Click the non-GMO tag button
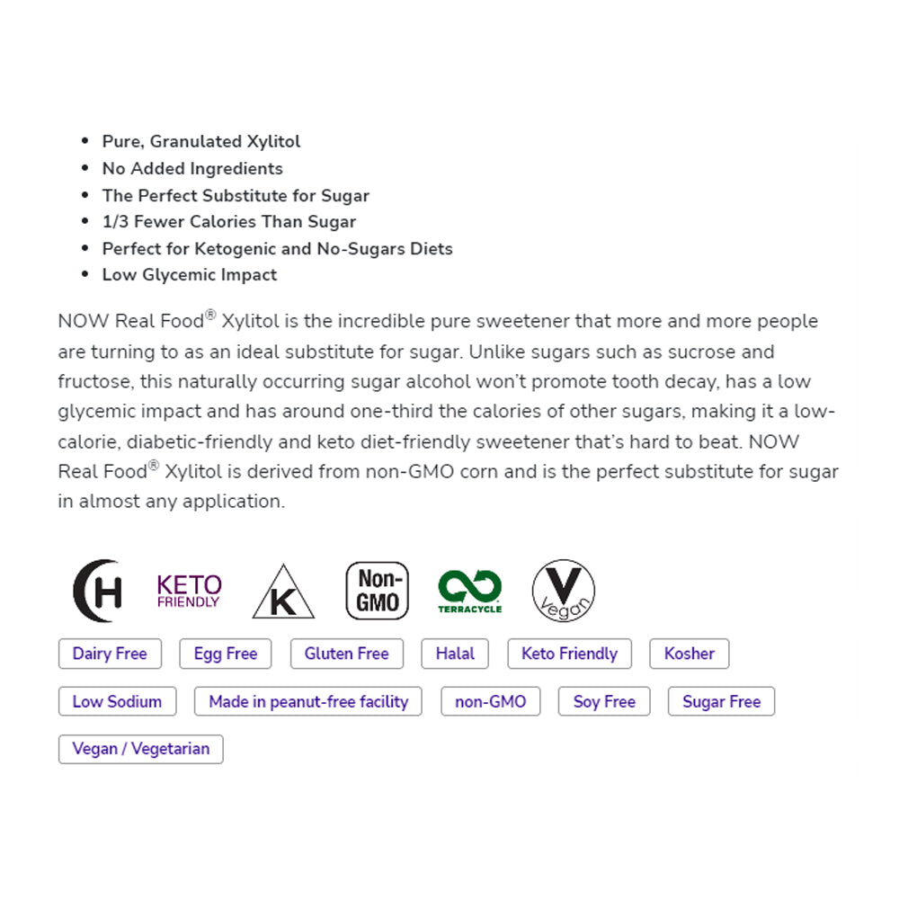This screenshot has width=899, height=899. point(490,701)
